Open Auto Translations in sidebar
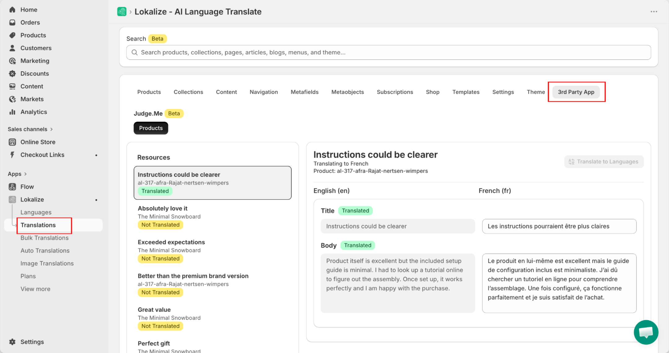The image size is (669, 353). pyautogui.click(x=45, y=251)
